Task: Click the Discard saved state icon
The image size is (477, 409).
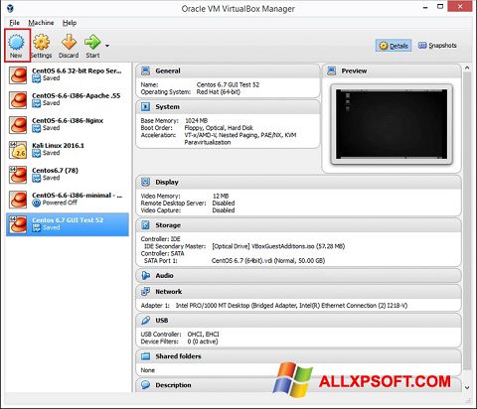Action: pyautogui.click(x=69, y=43)
